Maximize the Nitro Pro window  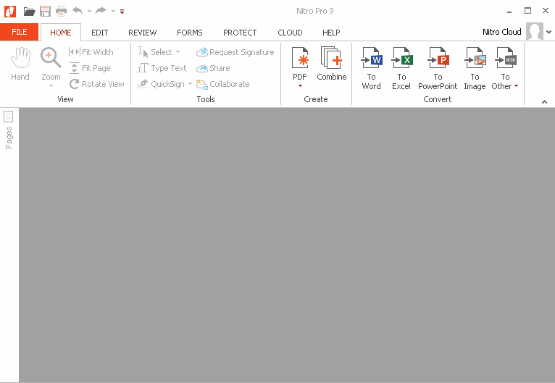coord(527,11)
